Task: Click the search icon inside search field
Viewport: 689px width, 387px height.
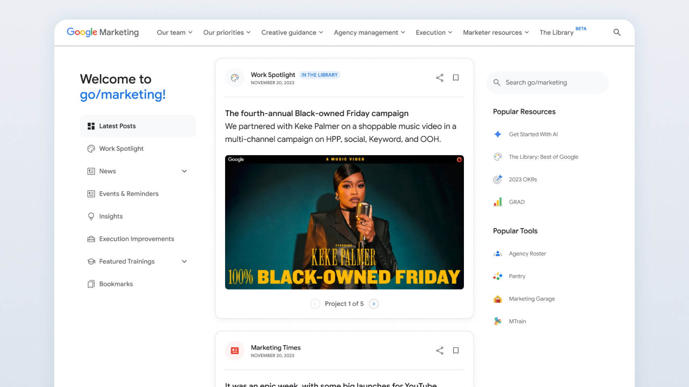Action: 497,83
